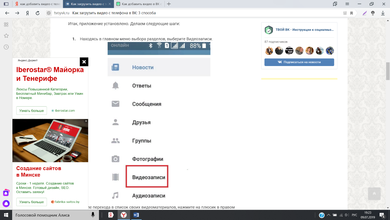Expand hidden system tray icons

point(328,215)
